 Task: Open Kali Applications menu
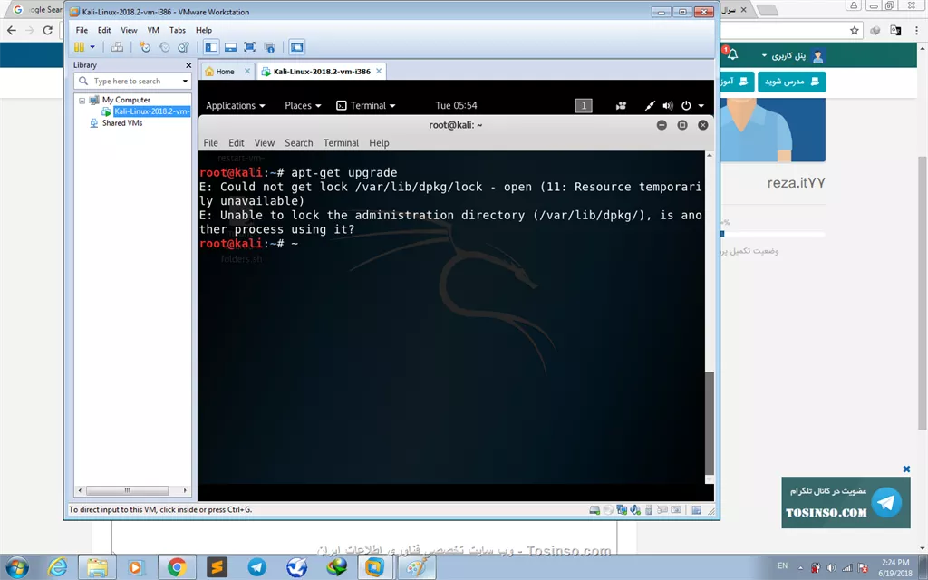pyautogui.click(x=236, y=105)
